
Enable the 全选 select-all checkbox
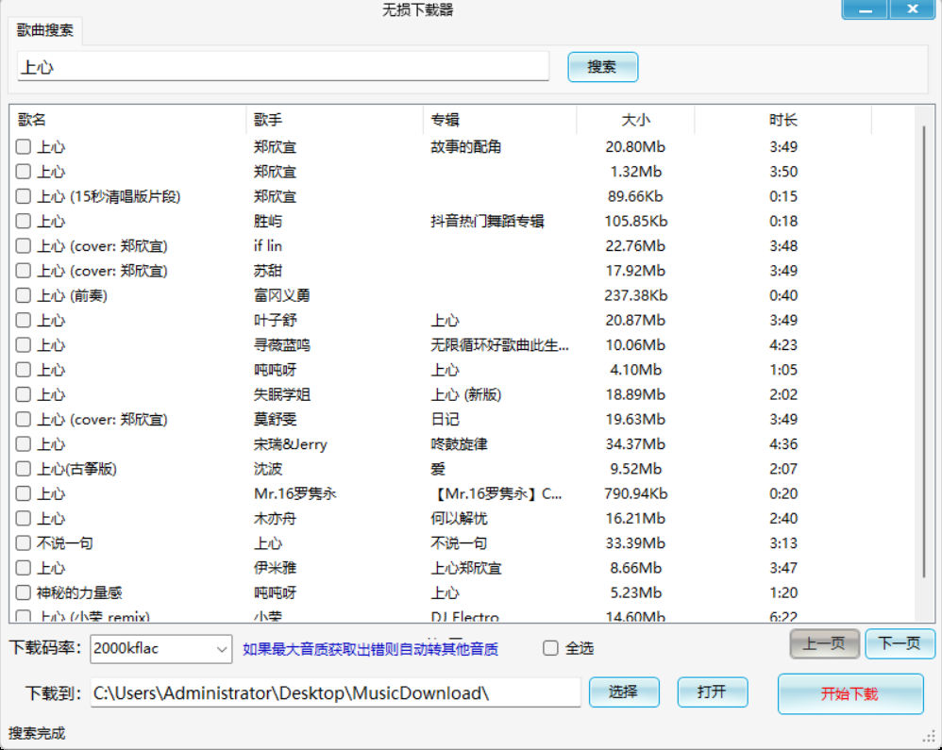tap(550, 649)
